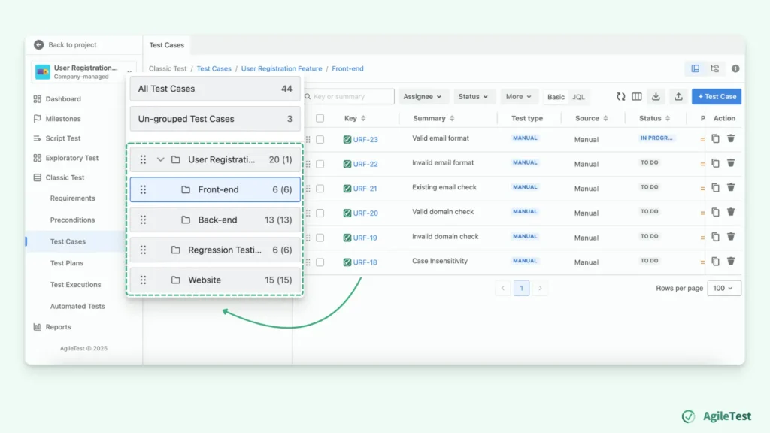Delete test case URF-22
The height and width of the screenshot is (433, 770).
click(x=731, y=163)
